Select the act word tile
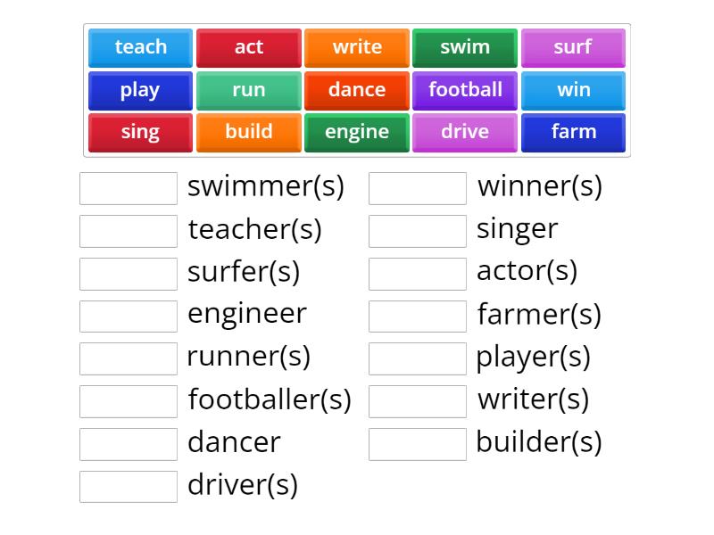 coord(249,47)
